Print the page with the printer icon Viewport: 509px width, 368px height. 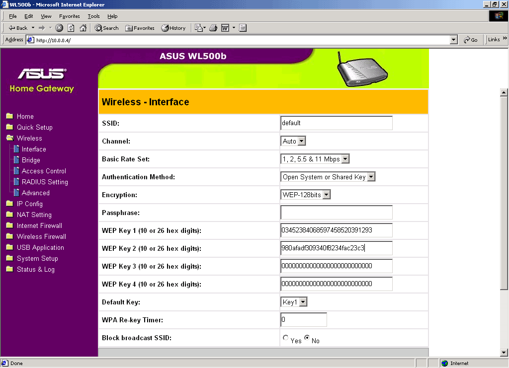tap(213, 28)
